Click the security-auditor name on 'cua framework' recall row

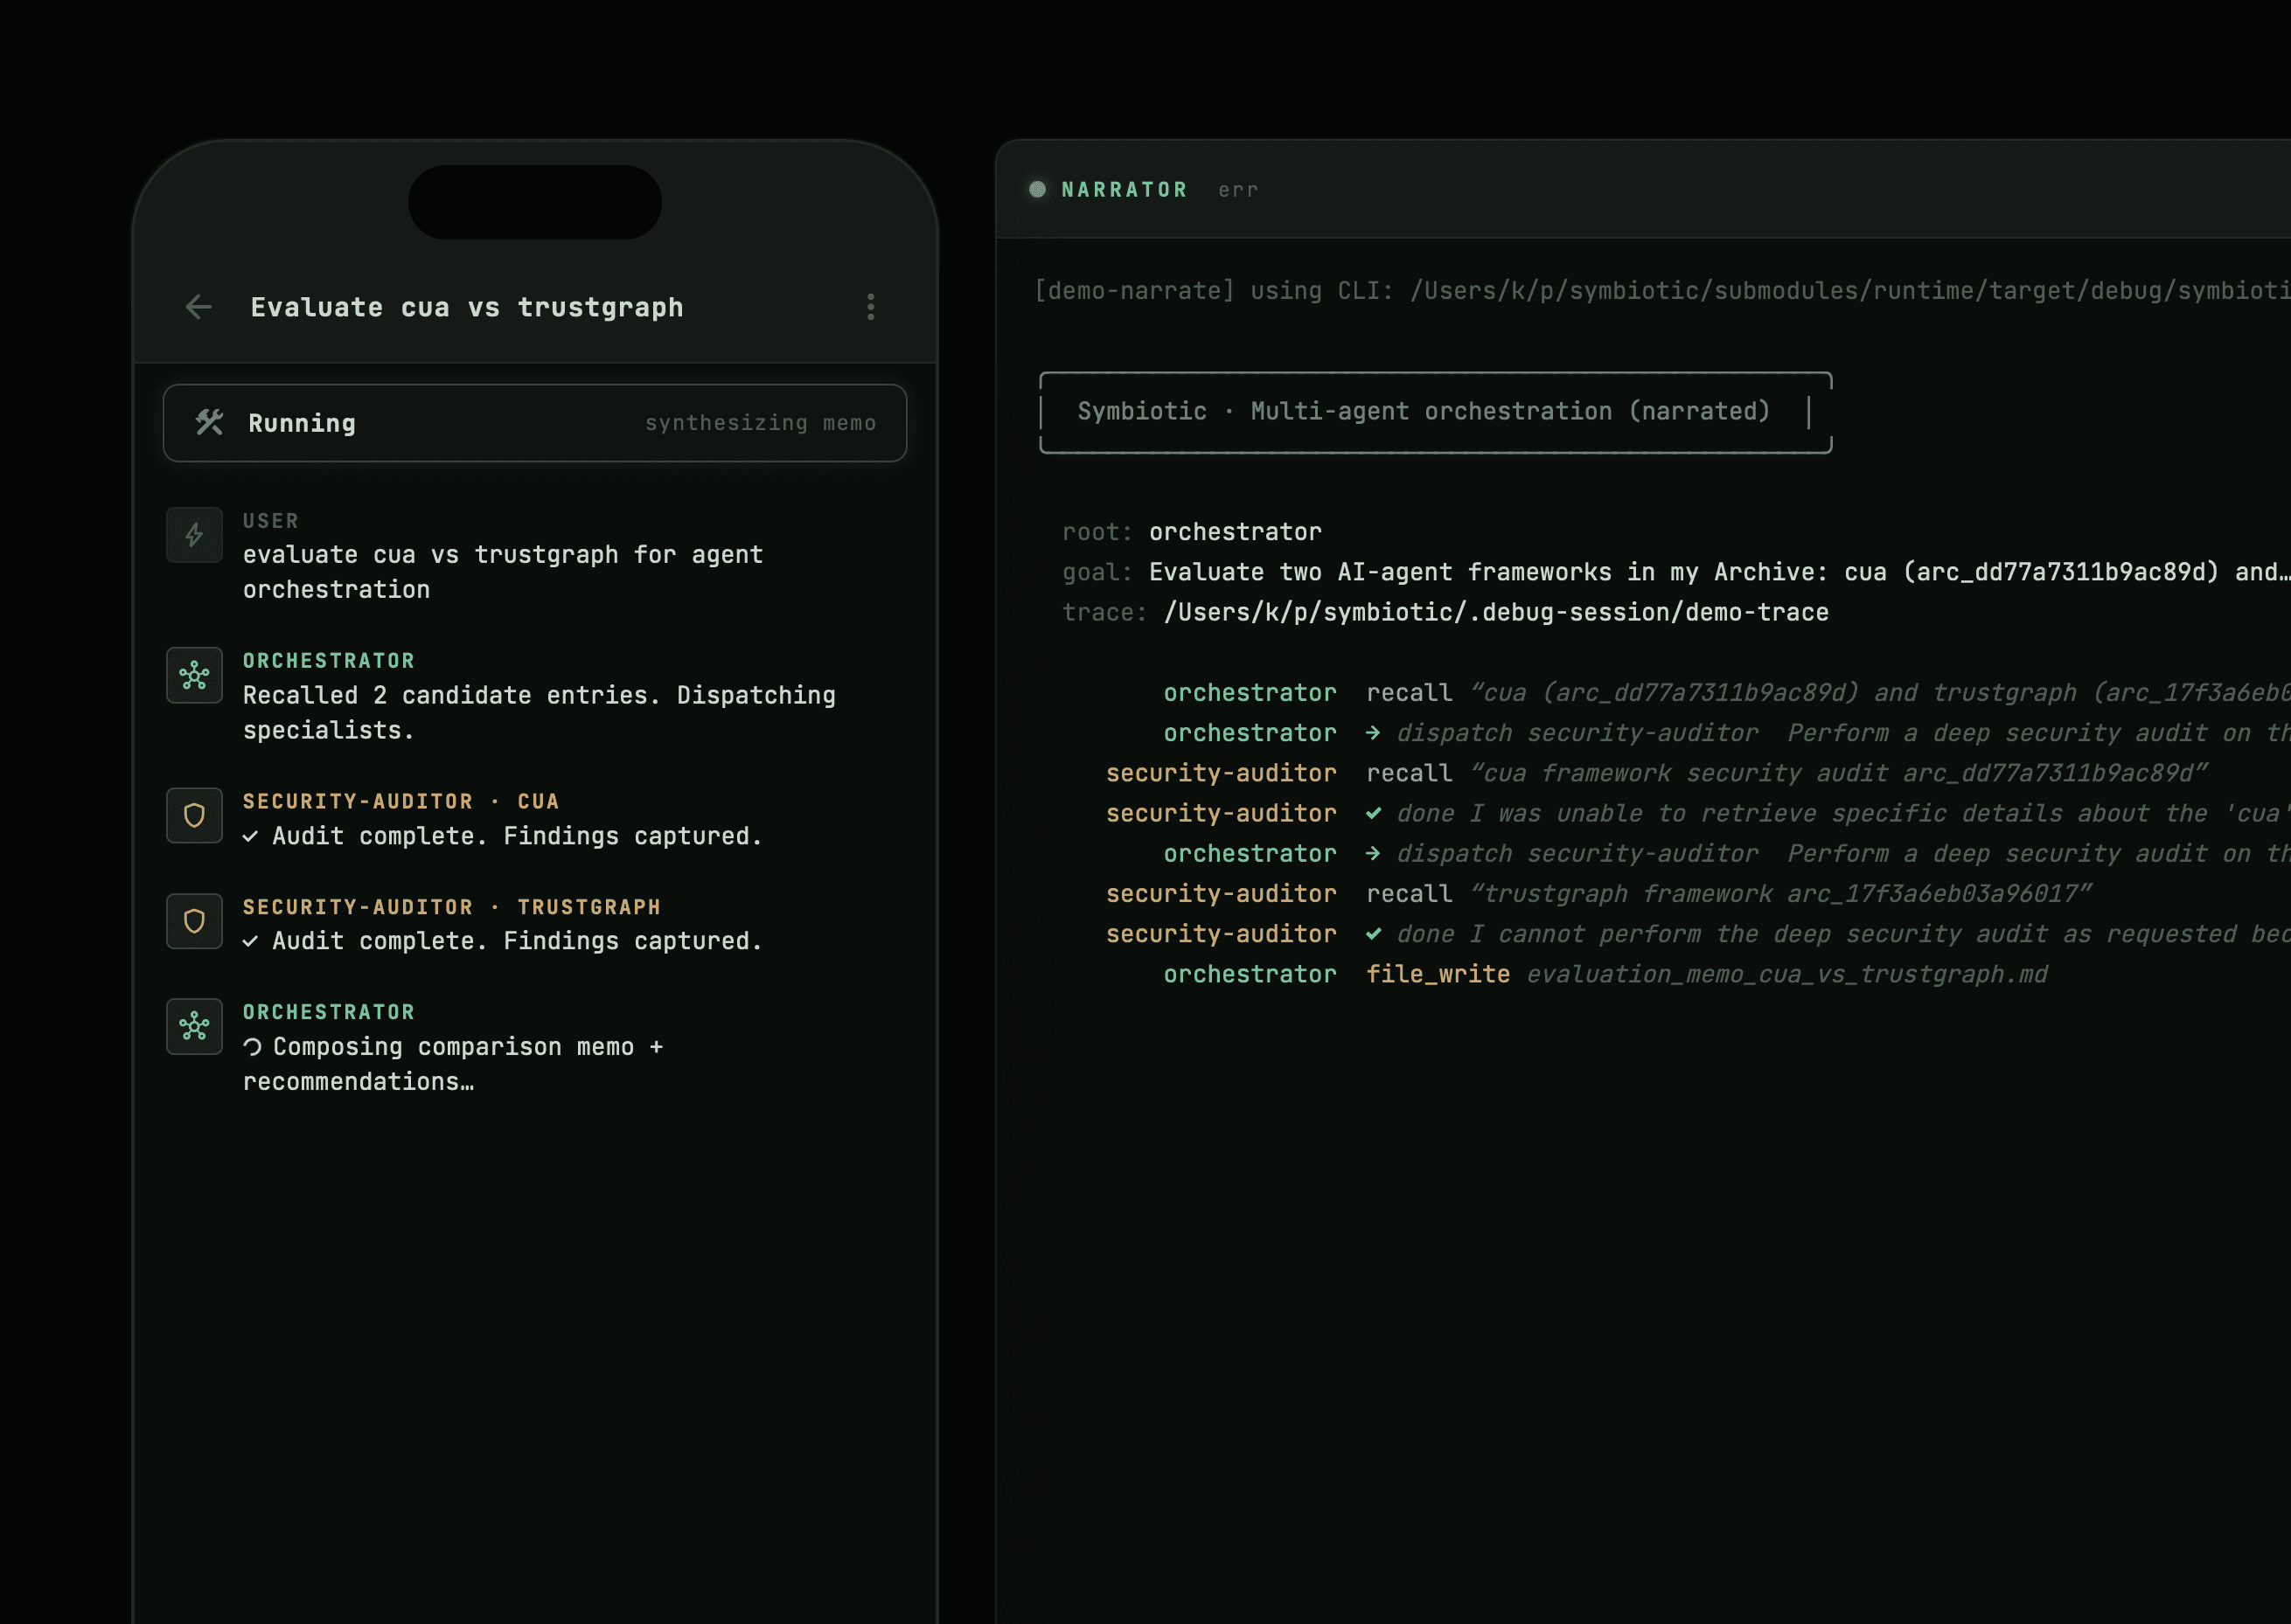point(1221,773)
